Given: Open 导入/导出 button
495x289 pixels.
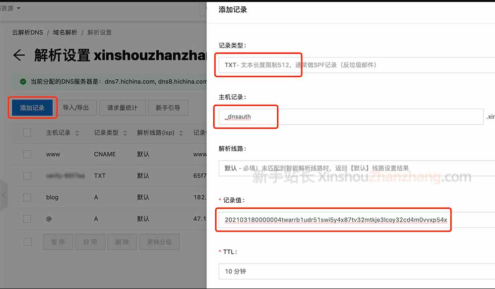Looking at the screenshot, I should [x=76, y=108].
